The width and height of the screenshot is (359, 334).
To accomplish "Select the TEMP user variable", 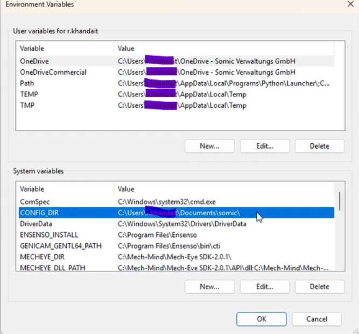I will (x=177, y=94).
